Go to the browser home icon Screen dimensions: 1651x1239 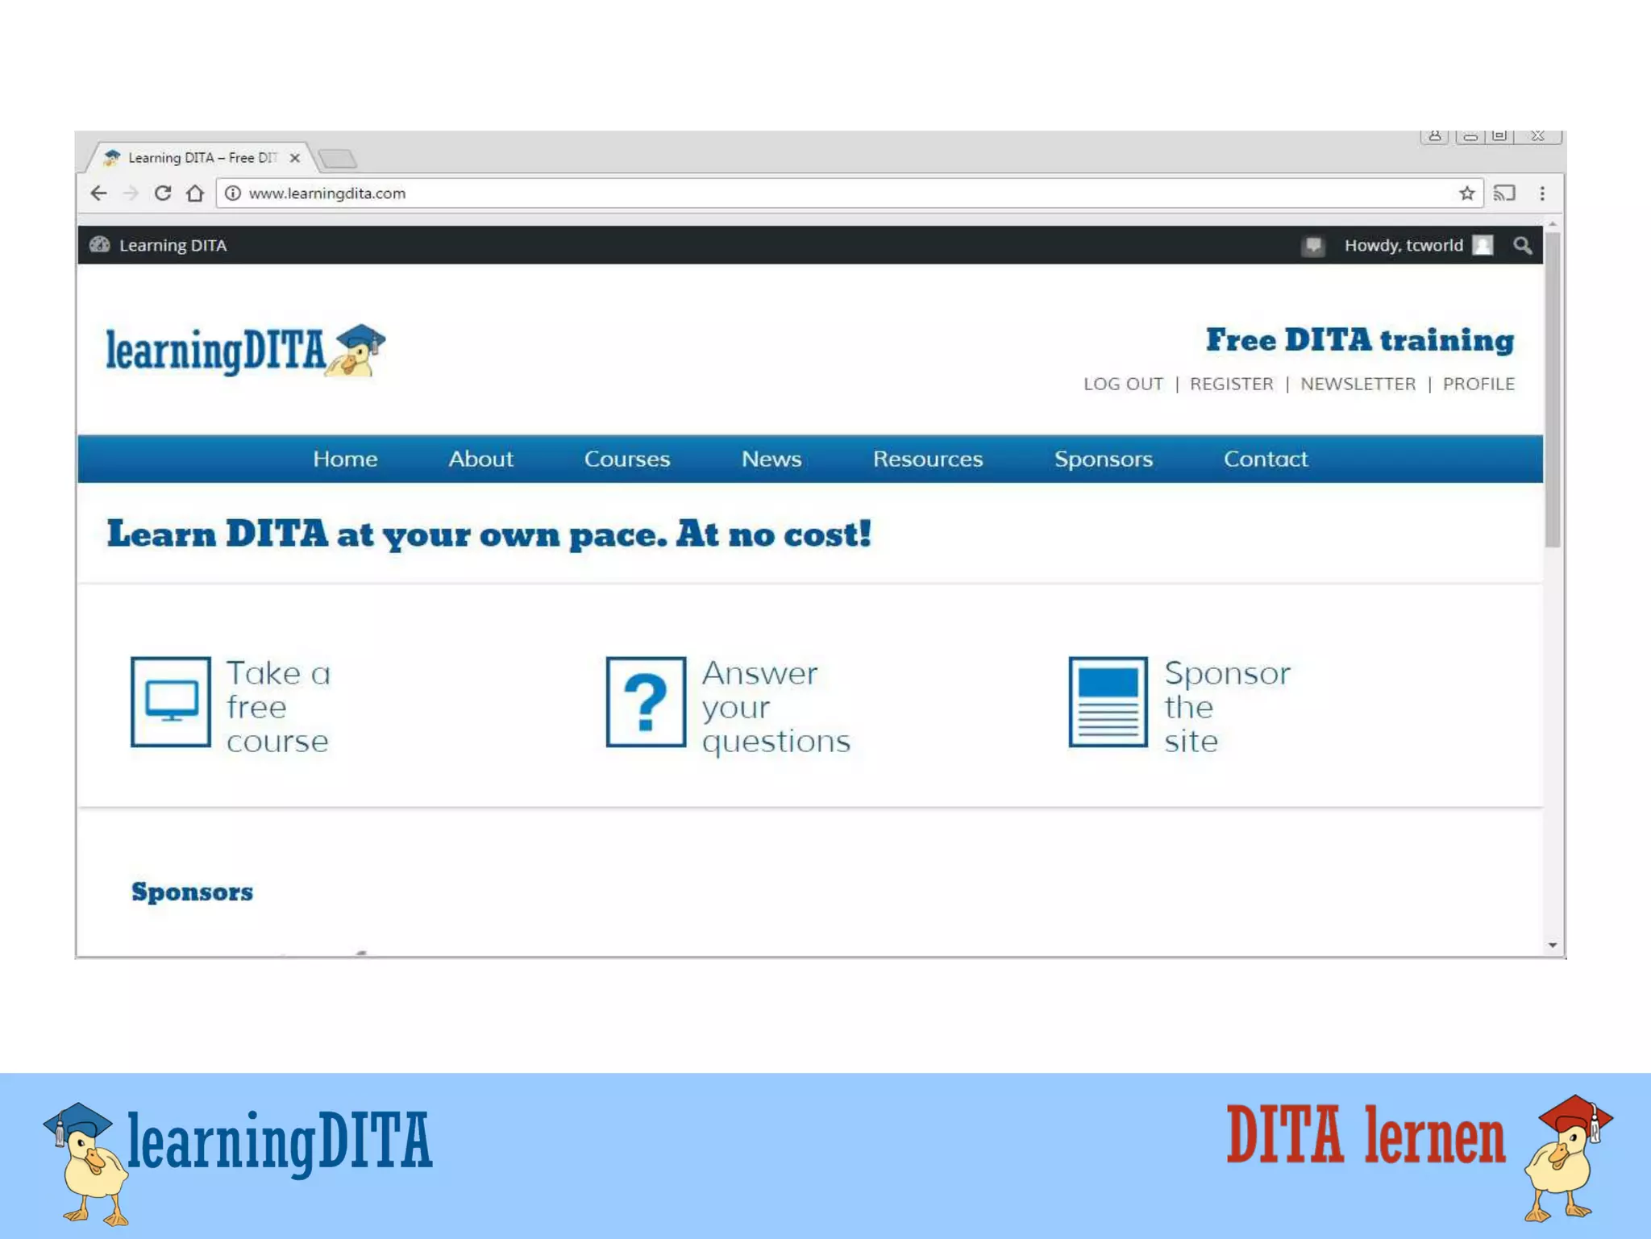tap(195, 193)
